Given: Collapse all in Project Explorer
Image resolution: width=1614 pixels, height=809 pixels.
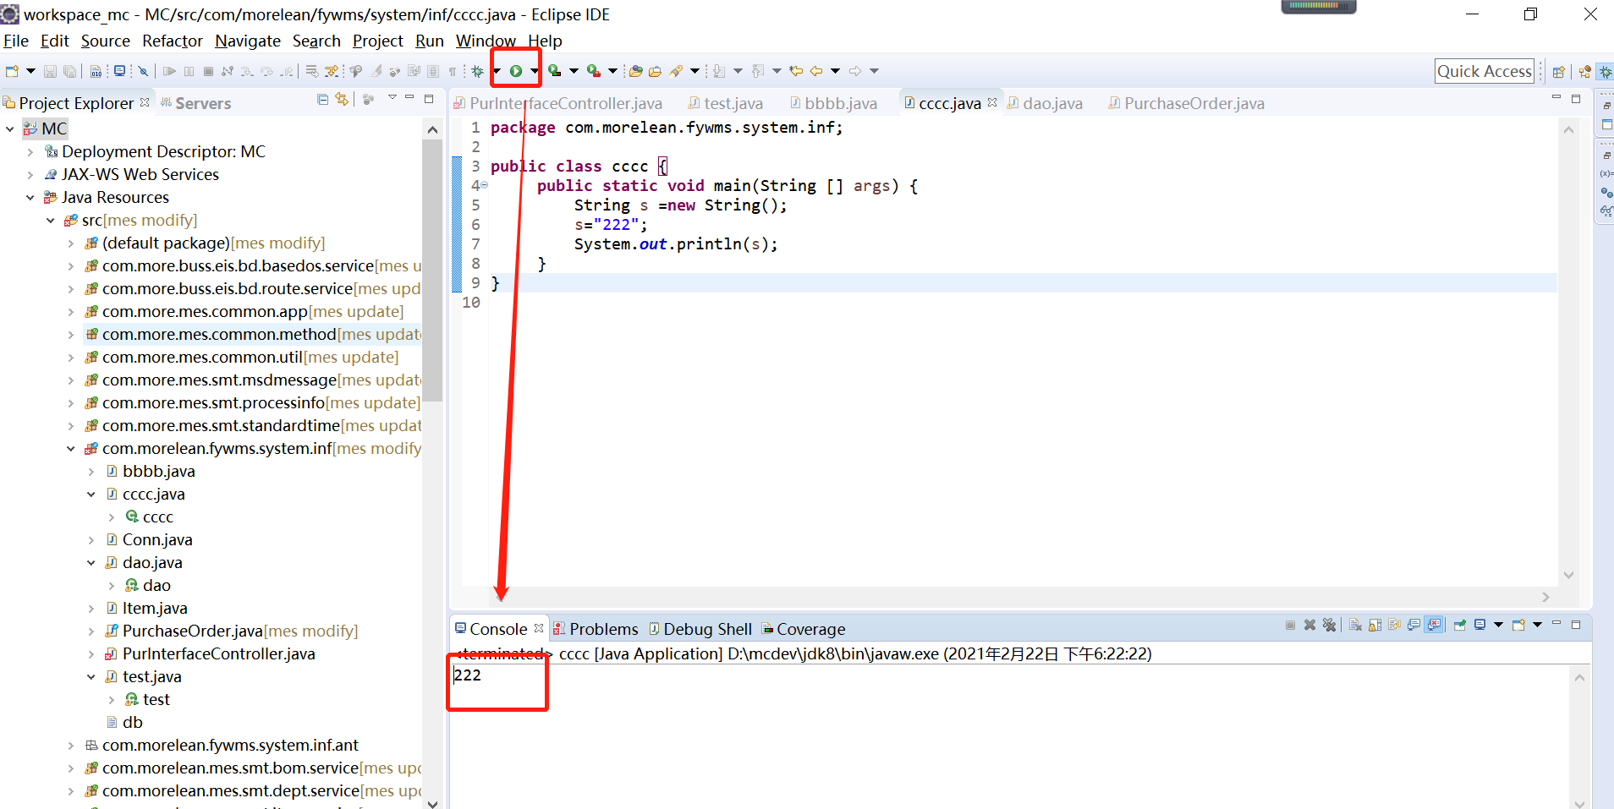Looking at the screenshot, I should point(322,100).
